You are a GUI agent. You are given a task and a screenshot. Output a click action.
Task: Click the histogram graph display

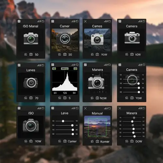pyautogui.click(x=65, y=81)
